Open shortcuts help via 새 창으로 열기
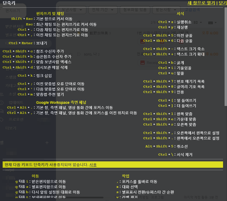Viewport: 227px width, 201px height. click(201, 3)
